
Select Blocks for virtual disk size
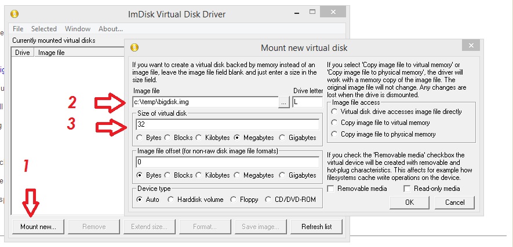tap(179, 138)
